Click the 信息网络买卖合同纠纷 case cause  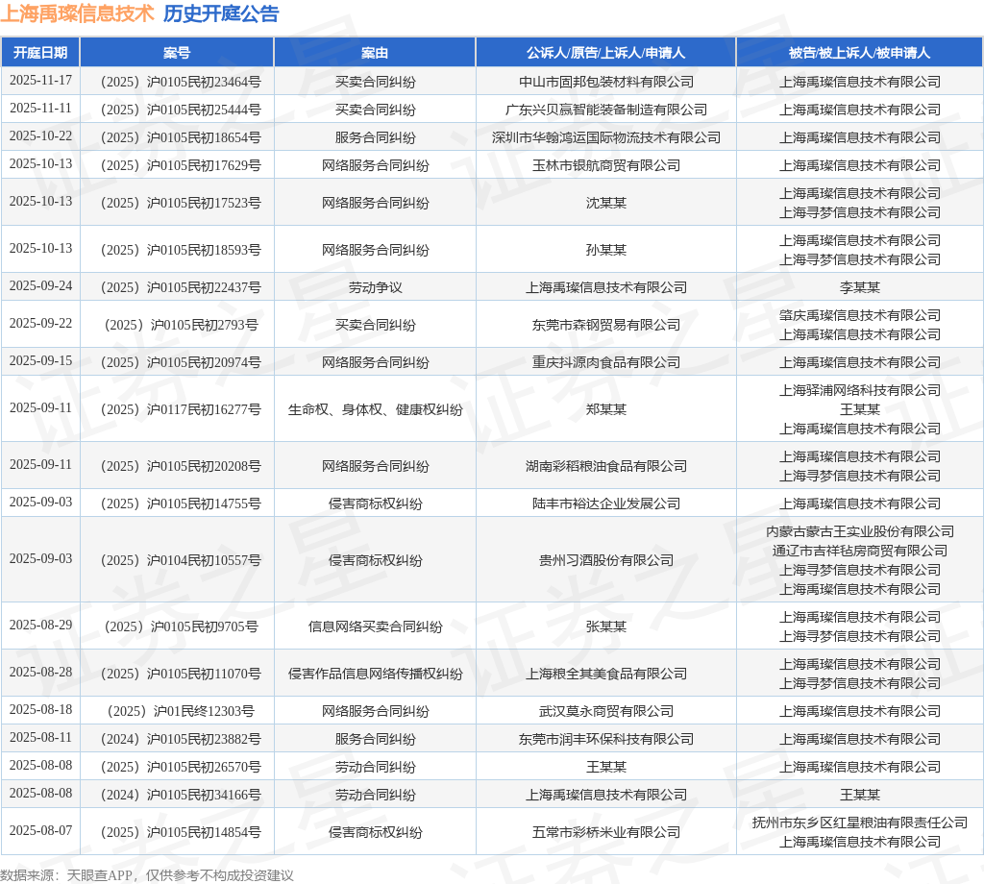tap(376, 626)
